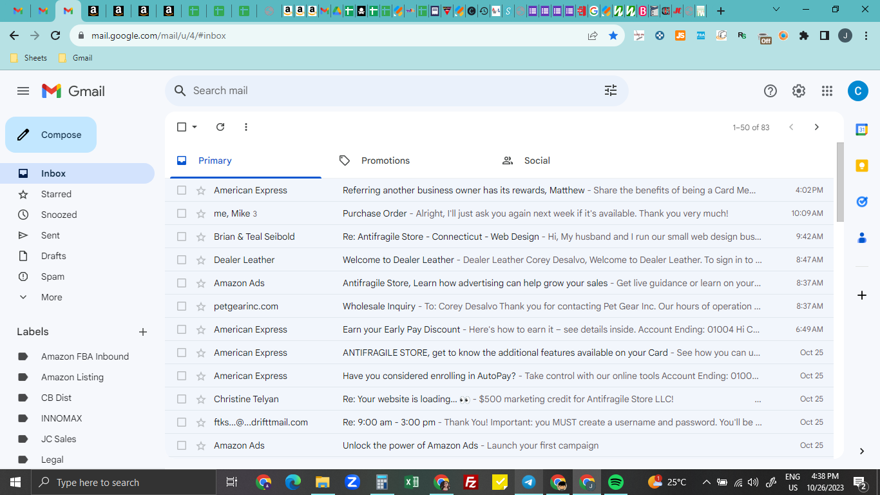Hide the side panel with the chevron
Image resolution: width=880 pixels, height=495 pixels.
click(862, 451)
